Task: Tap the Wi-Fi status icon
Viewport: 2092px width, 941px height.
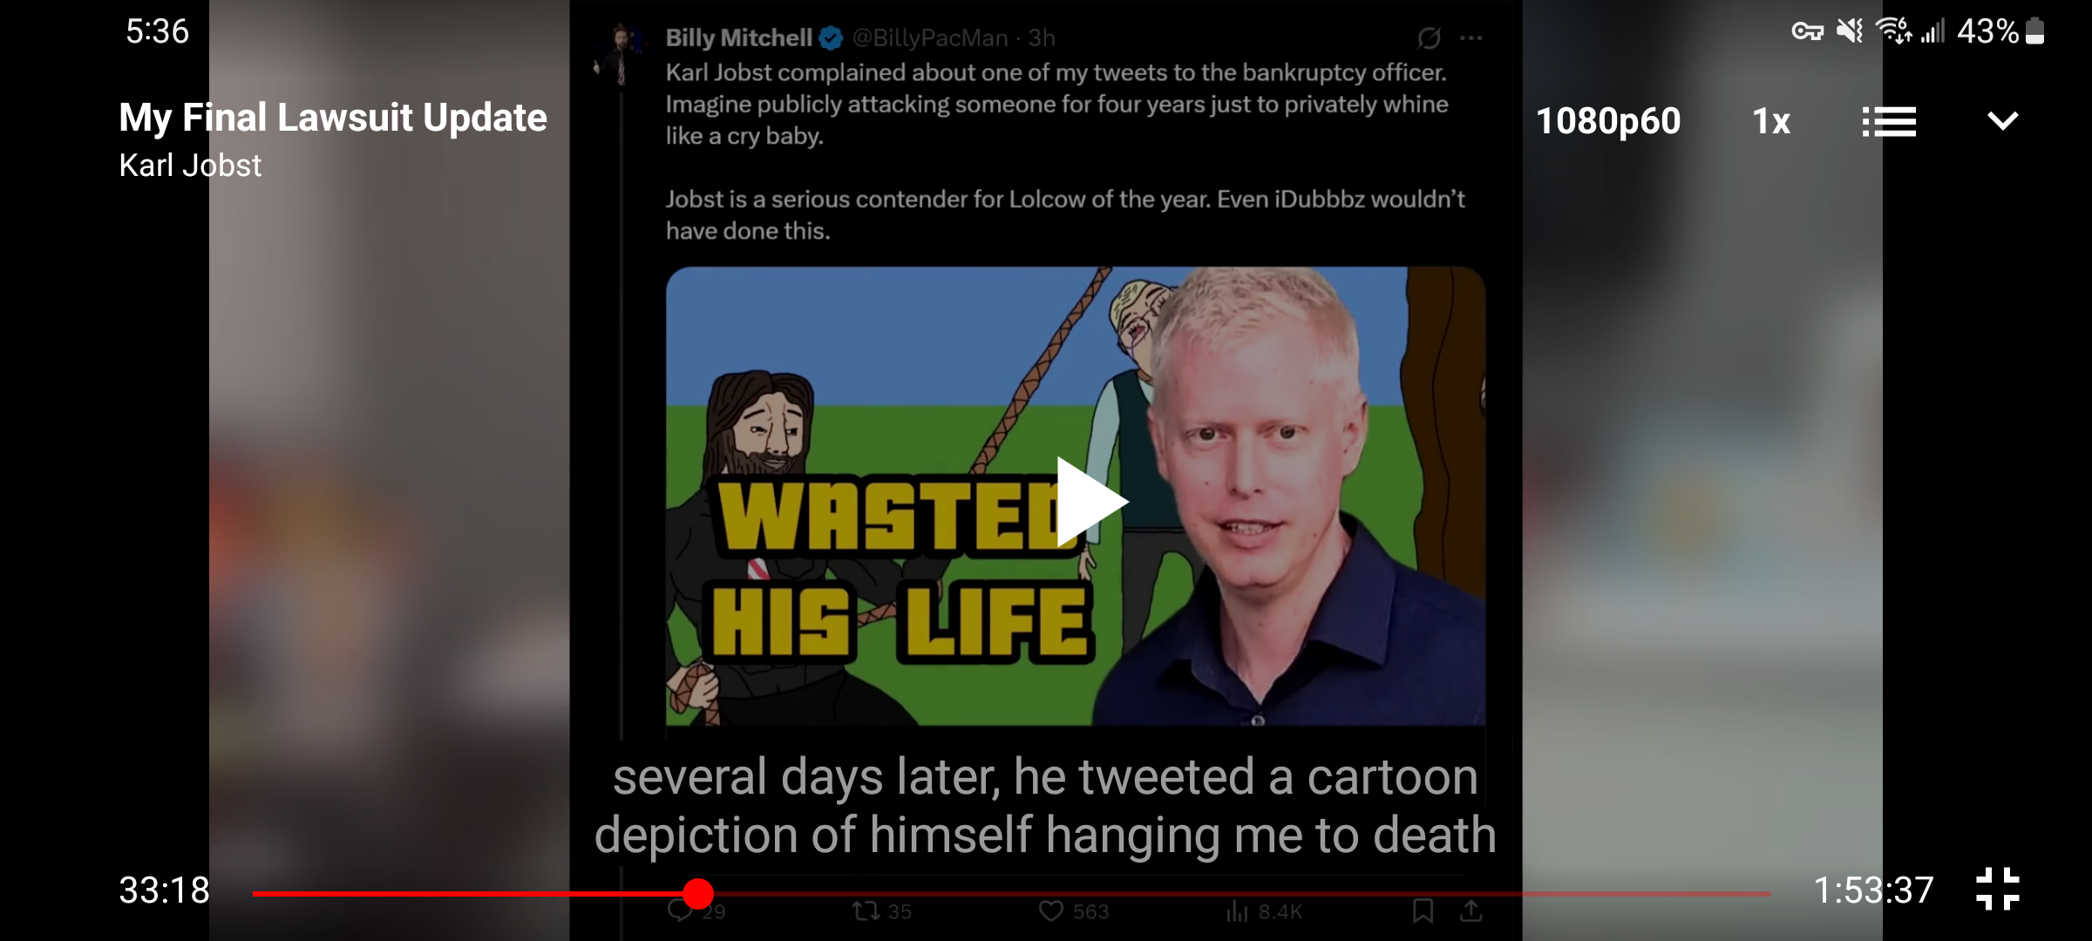Action: (x=1893, y=30)
